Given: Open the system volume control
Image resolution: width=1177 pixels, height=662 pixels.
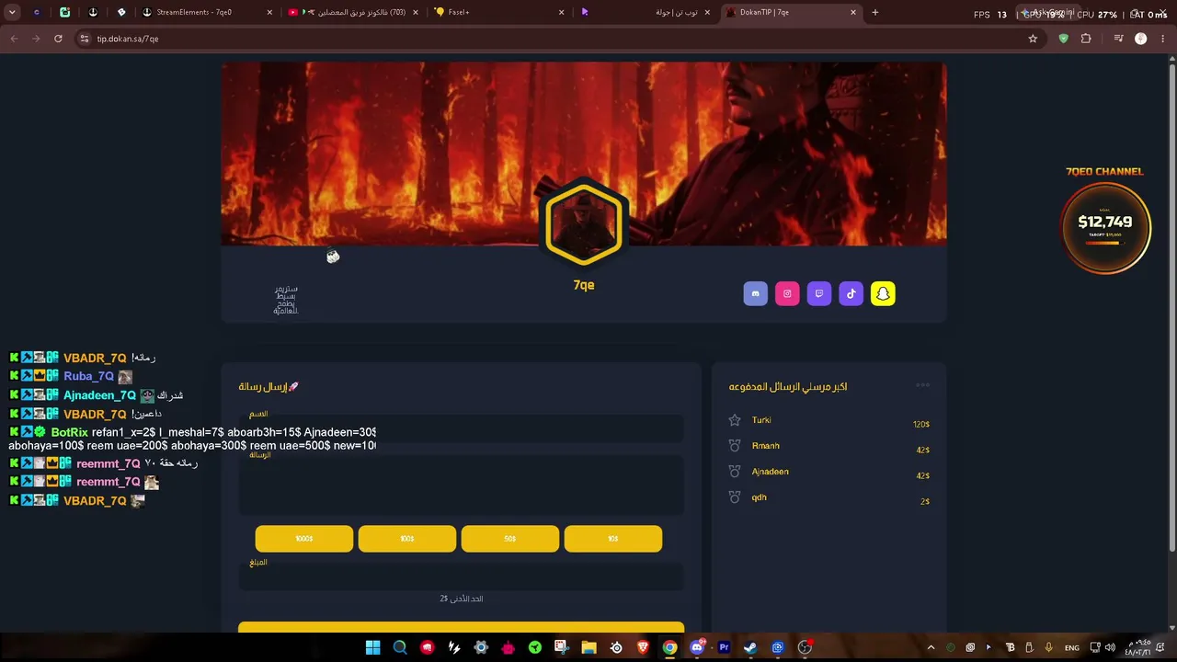Looking at the screenshot, I should [x=1110, y=647].
